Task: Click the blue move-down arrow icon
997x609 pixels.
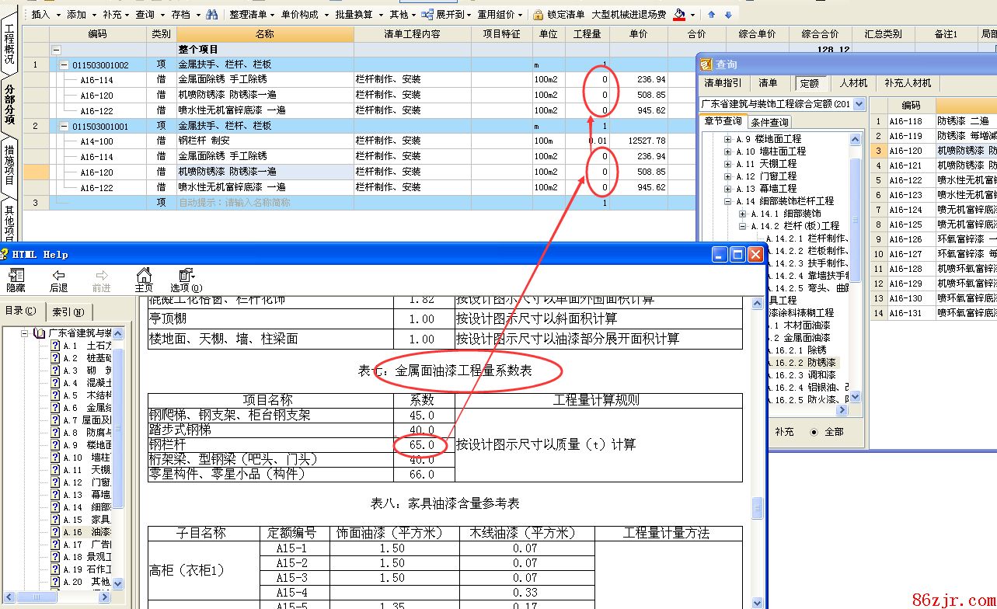Action: coord(728,15)
